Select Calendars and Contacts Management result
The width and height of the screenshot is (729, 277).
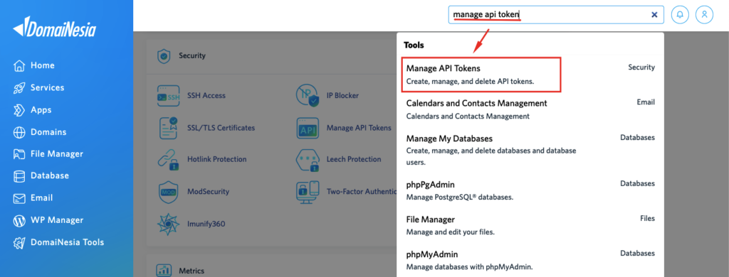530,109
